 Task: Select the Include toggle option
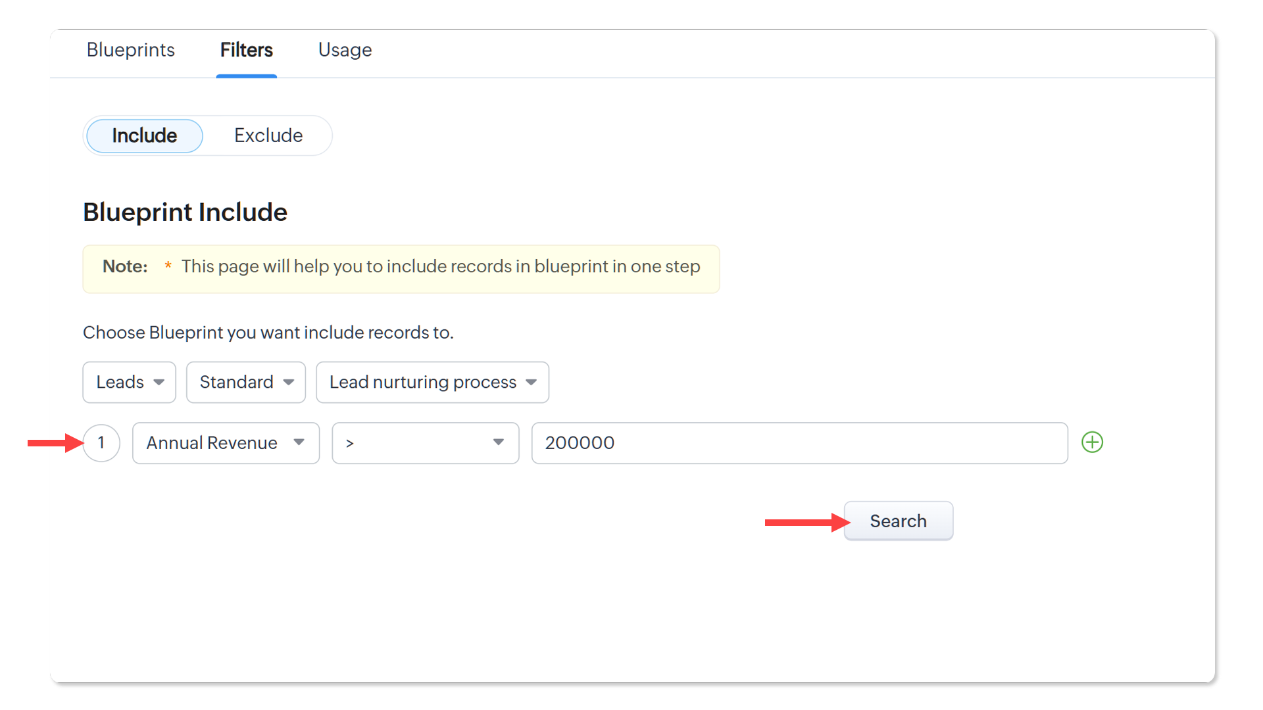(144, 135)
